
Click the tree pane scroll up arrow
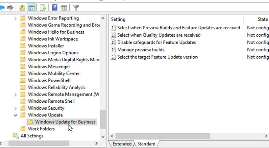pos(103,18)
